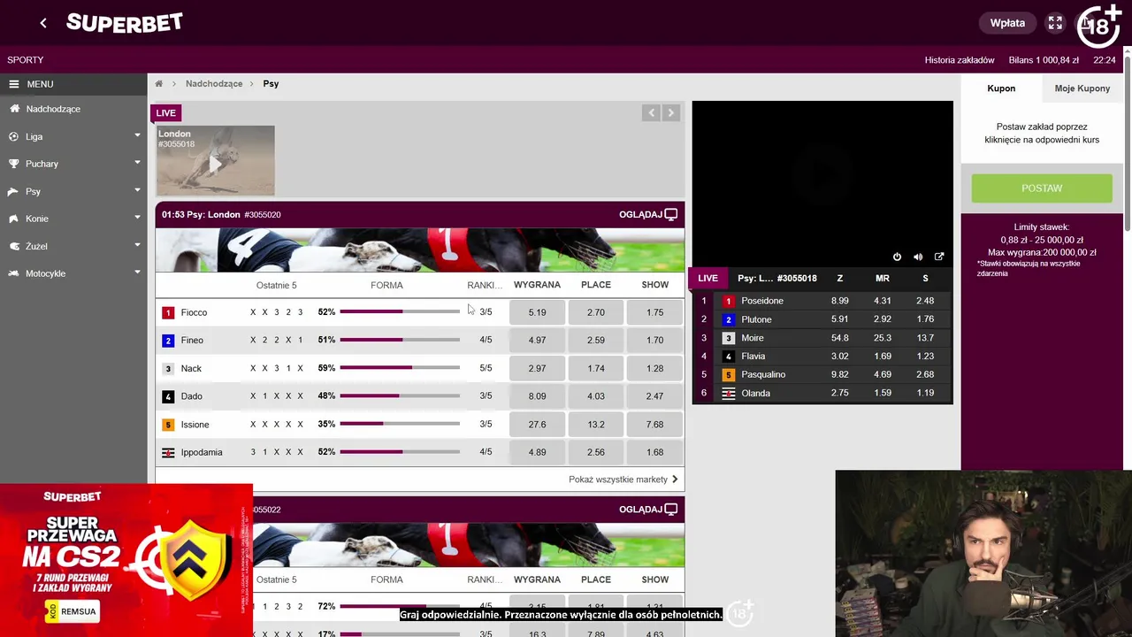This screenshot has height=637, width=1132.
Task: Select Issione win odds 27.6
Action: (x=537, y=424)
